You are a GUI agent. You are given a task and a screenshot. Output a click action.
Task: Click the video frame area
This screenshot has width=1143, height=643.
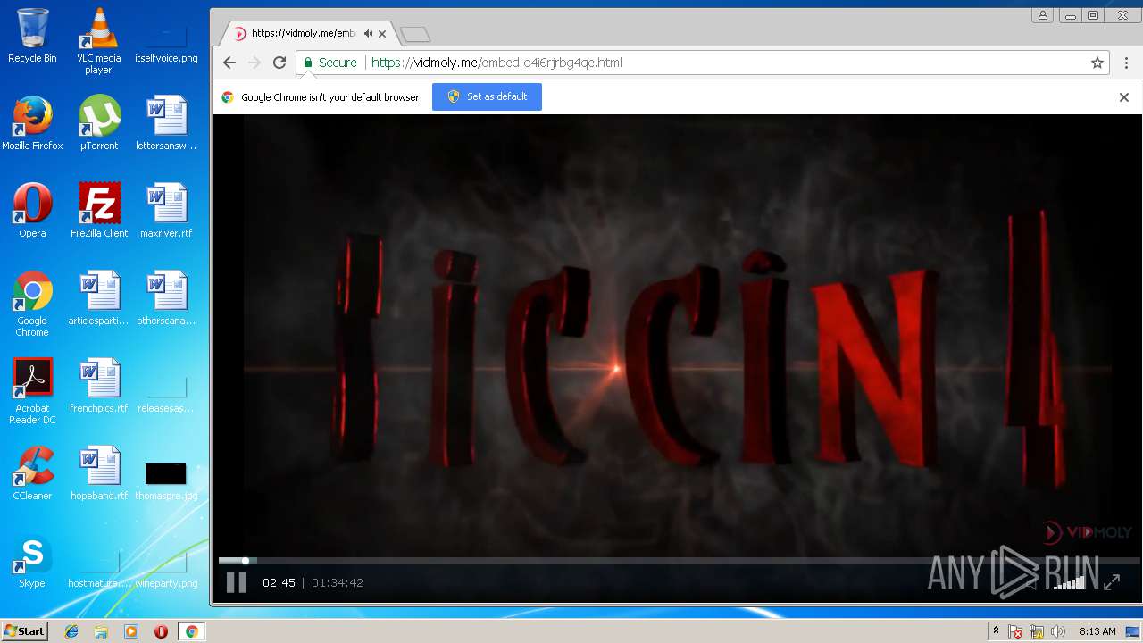pos(678,335)
